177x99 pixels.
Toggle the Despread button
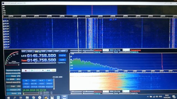[x=49, y=87]
